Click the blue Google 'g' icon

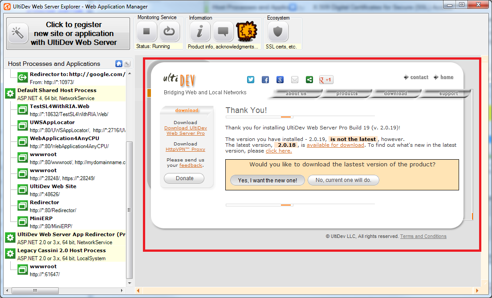[280, 80]
